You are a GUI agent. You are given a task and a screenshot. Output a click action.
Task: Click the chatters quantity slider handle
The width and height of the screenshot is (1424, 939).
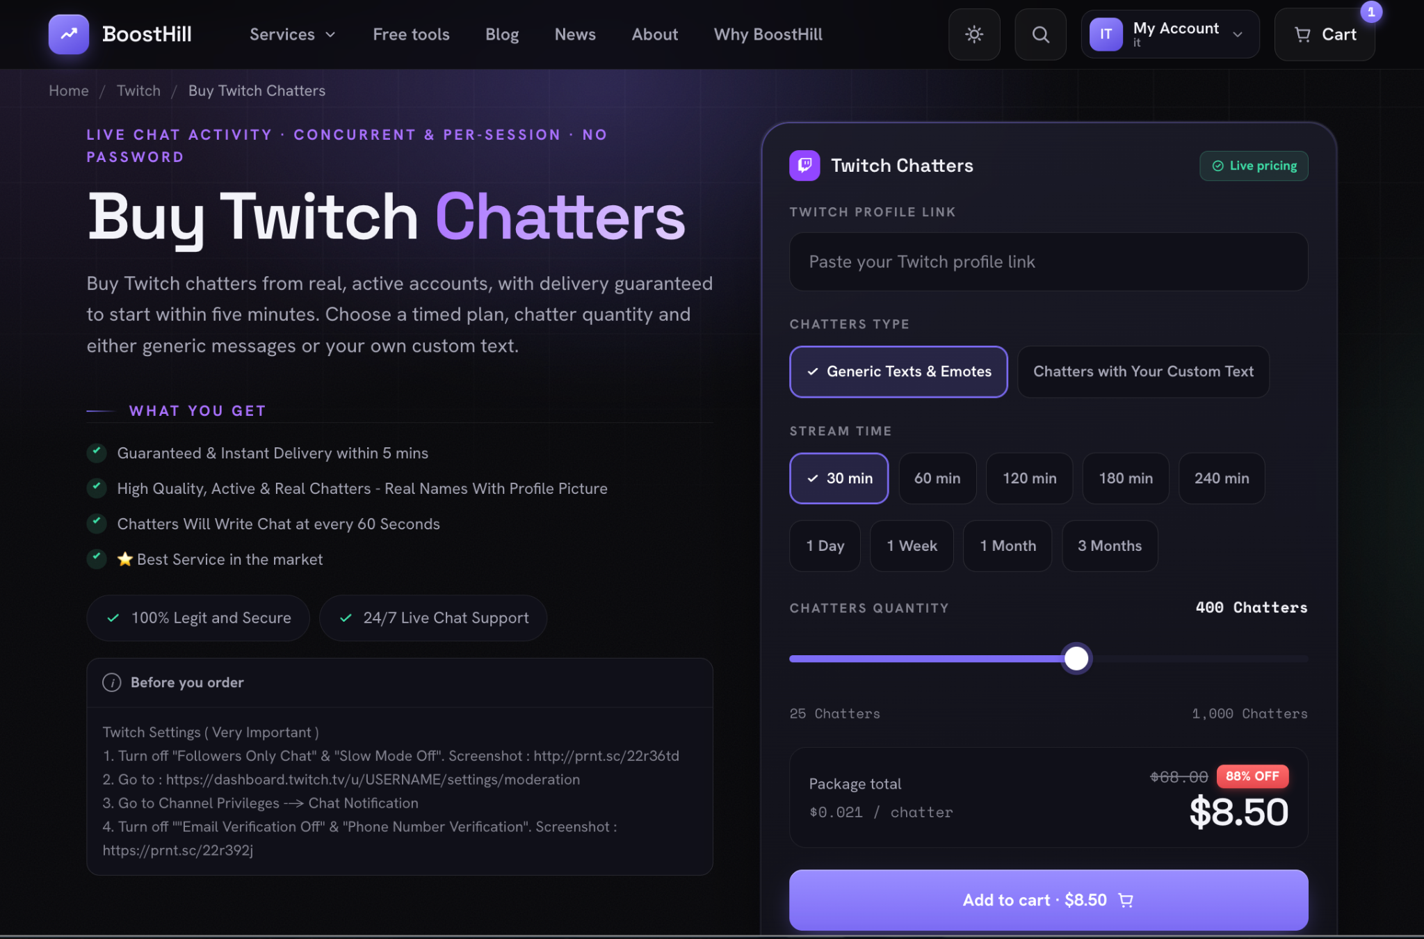pos(1076,658)
